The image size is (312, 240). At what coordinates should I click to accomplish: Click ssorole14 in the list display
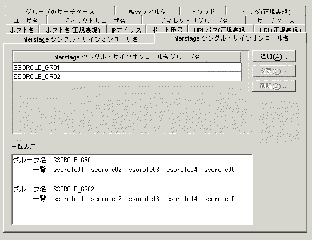click(x=182, y=199)
